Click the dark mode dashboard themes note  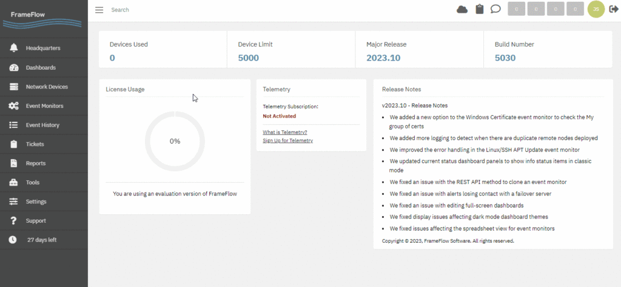pos(469,217)
